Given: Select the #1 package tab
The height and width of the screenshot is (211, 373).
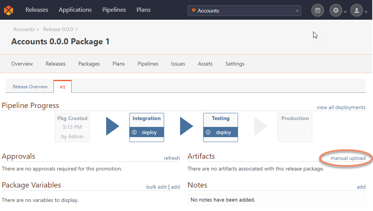Looking at the screenshot, I should [63, 87].
